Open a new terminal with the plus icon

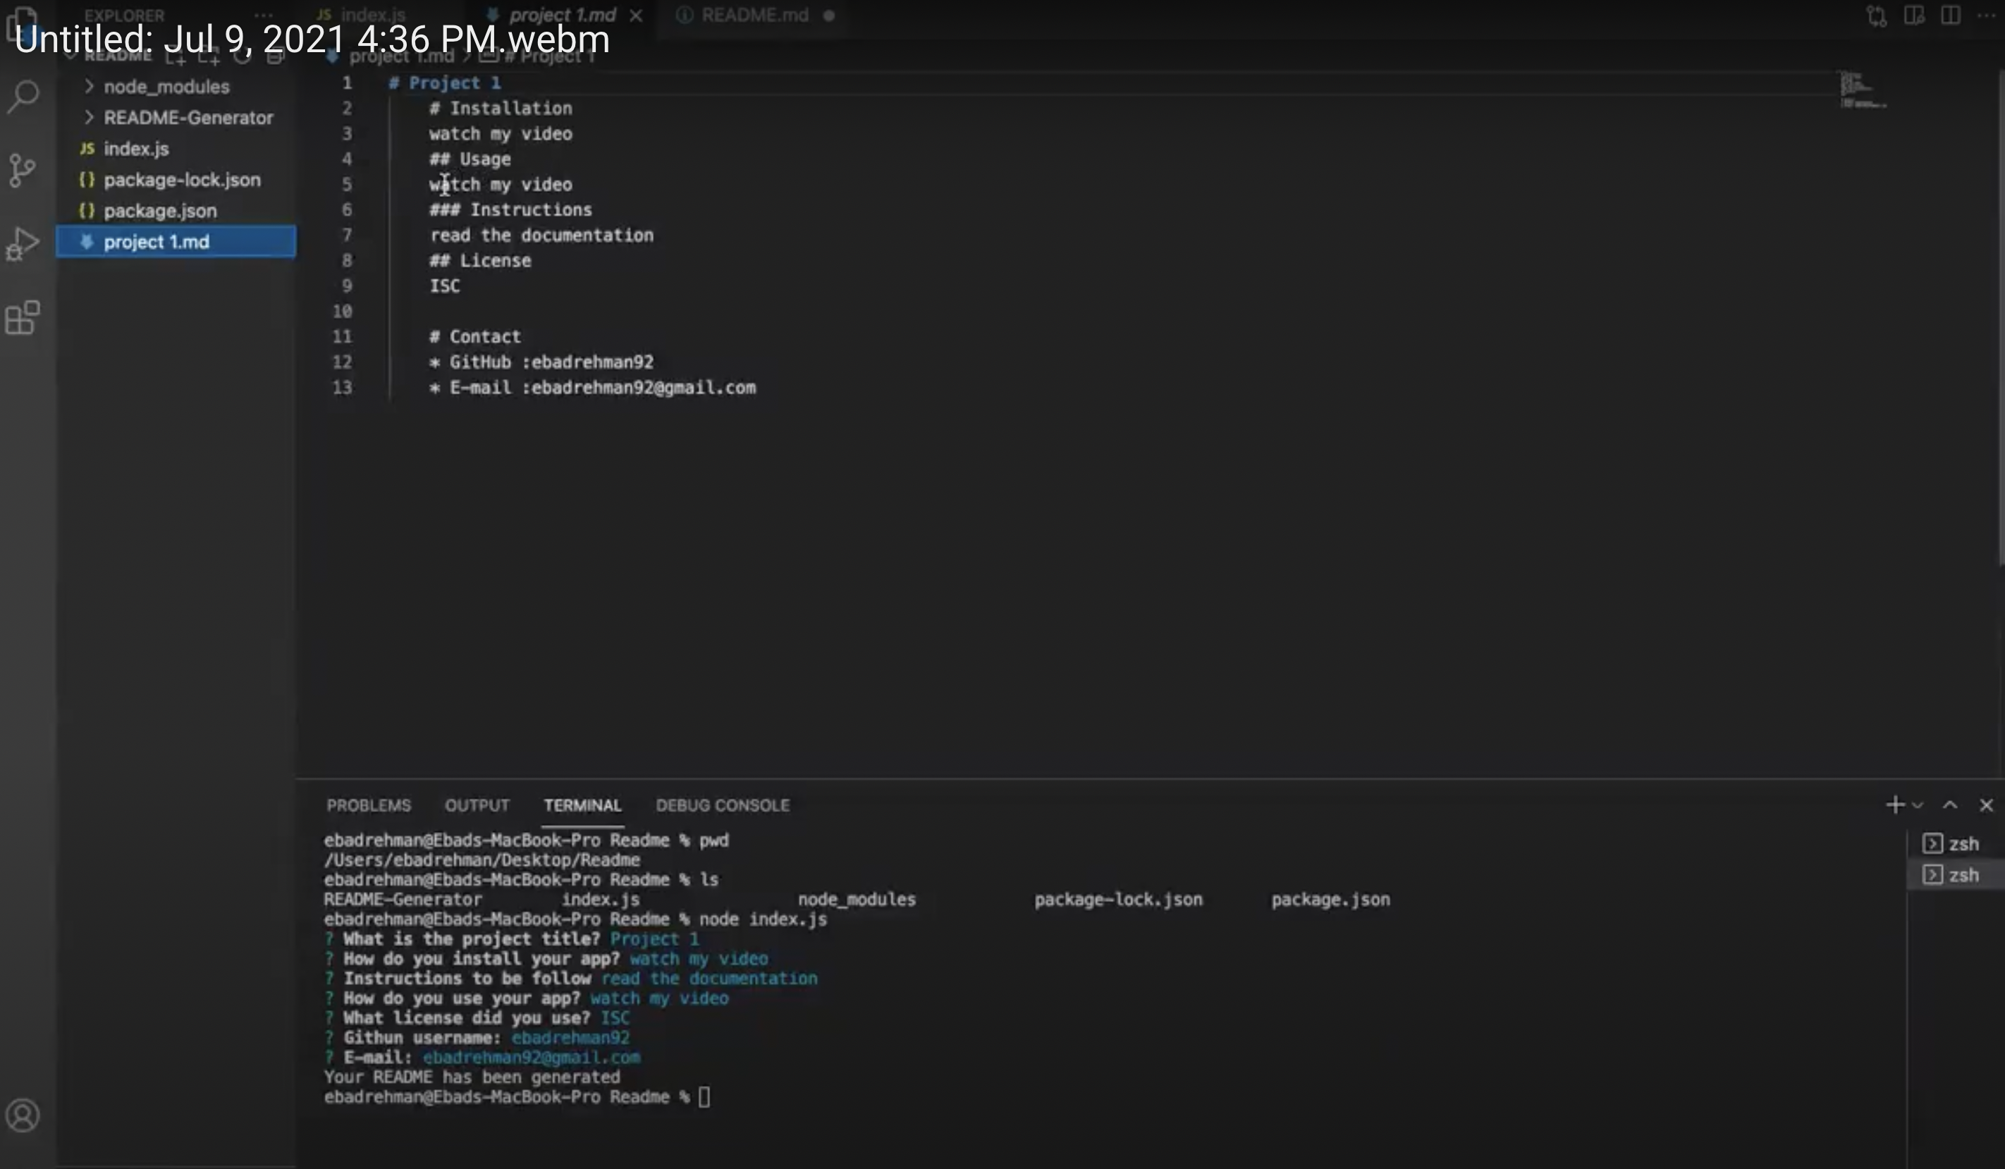(x=1894, y=804)
